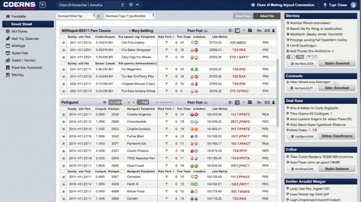Click the download icon in first panel toolbar
The height and width of the screenshot is (202, 361).
[x=274, y=31]
